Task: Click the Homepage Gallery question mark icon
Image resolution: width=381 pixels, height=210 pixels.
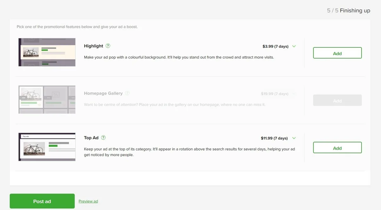Action: (127, 93)
